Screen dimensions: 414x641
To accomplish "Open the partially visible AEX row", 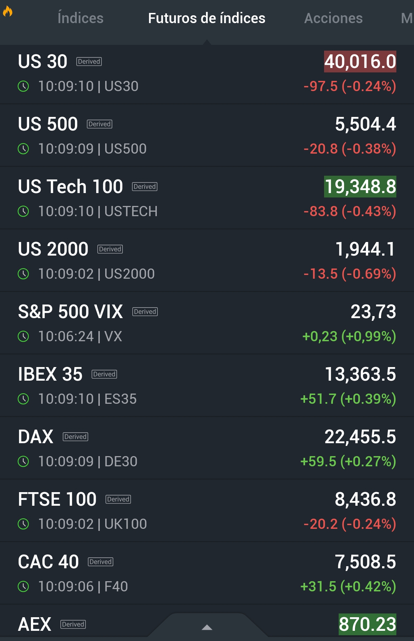I will pos(207,623).
